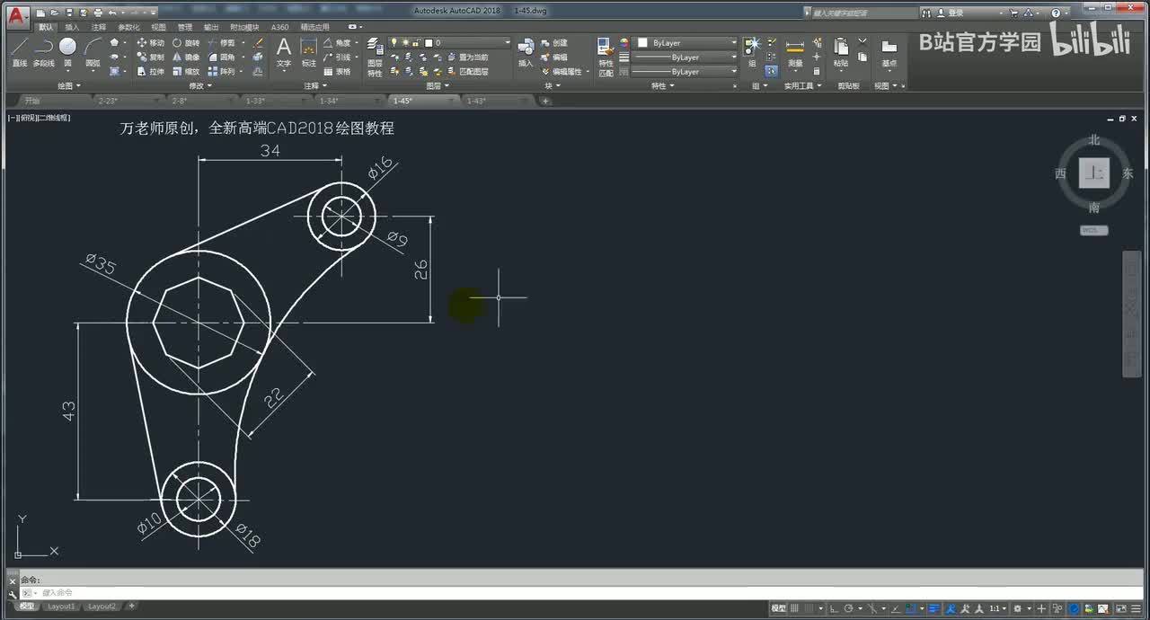
Task: Click the 组 (Group) tool
Action: point(752,52)
